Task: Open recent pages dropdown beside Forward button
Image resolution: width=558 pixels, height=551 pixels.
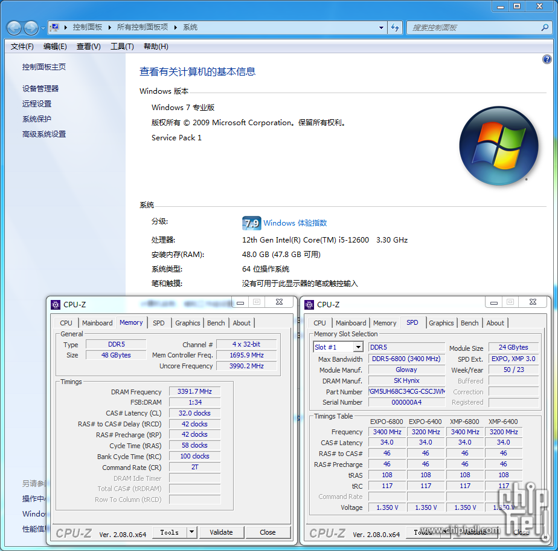Action: (43, 28)
